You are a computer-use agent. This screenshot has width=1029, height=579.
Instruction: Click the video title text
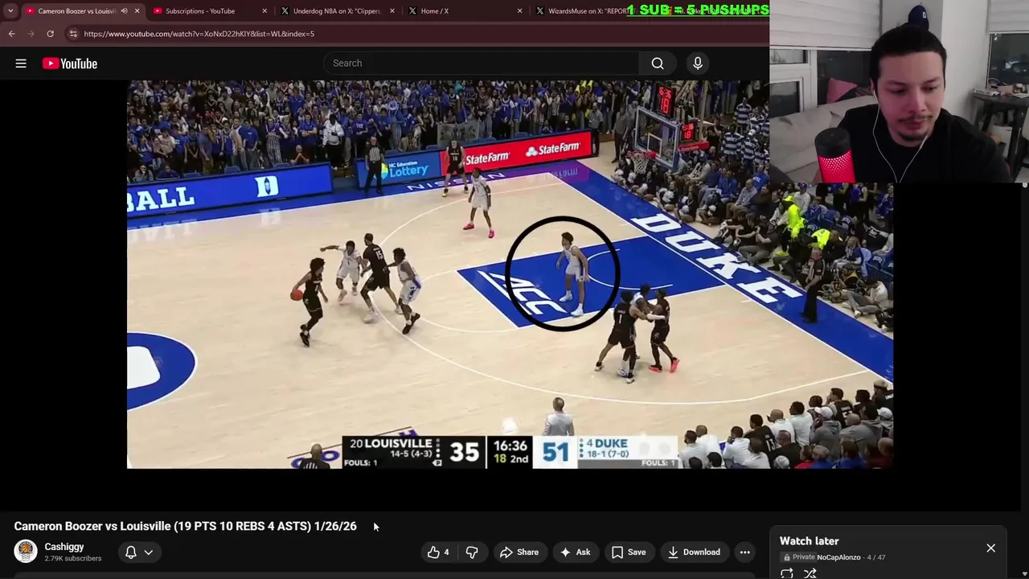pos(185,526)
